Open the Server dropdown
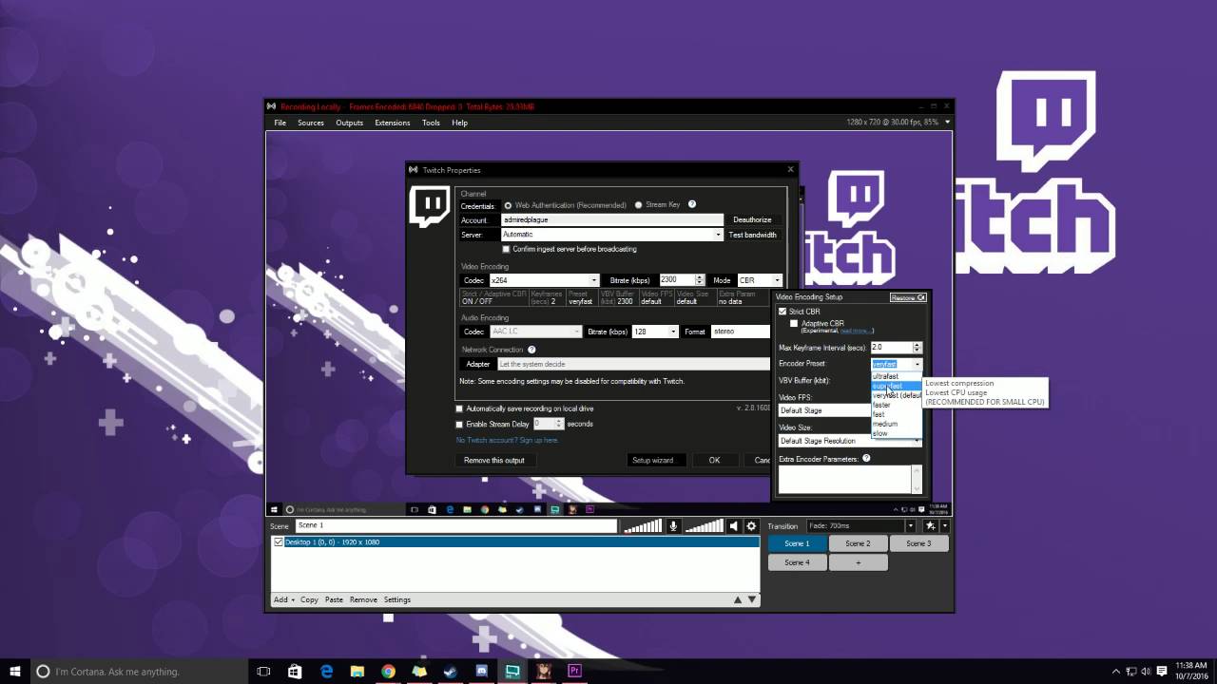The height and width of the screenshot is (684, 1217). click(x=719, y=235)
